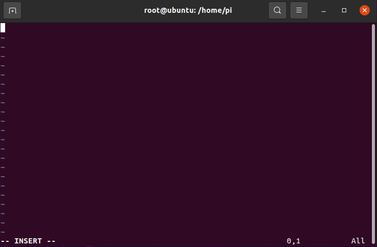The height and width of the screenshot is (247, 377).
Task: Click the 0,1 cursor position readout
Action: click(293, 241)
